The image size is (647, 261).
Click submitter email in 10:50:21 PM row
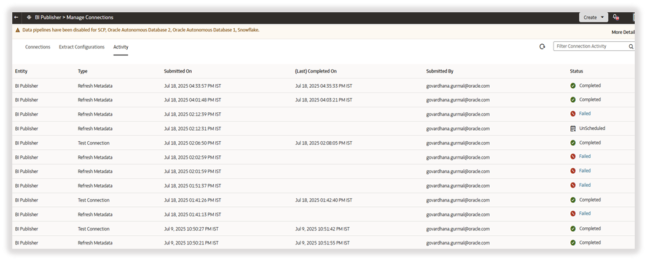coord(458,243)
